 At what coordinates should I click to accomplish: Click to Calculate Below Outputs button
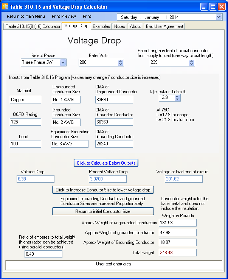106,163
